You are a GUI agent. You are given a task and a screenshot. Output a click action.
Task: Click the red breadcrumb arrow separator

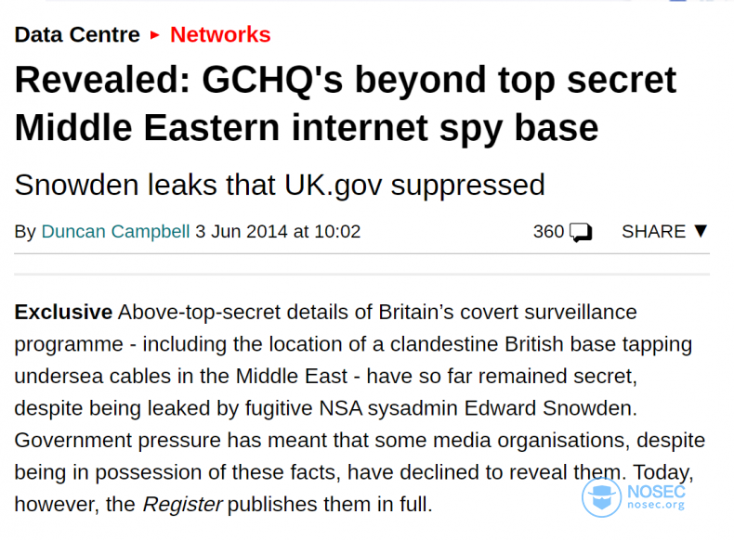[x=154, y=35]
